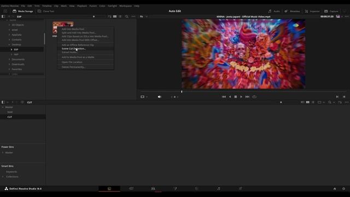Search the media pool with magnifier icon
The width and height of the screenshot is (350, 197).
point(330,102)
